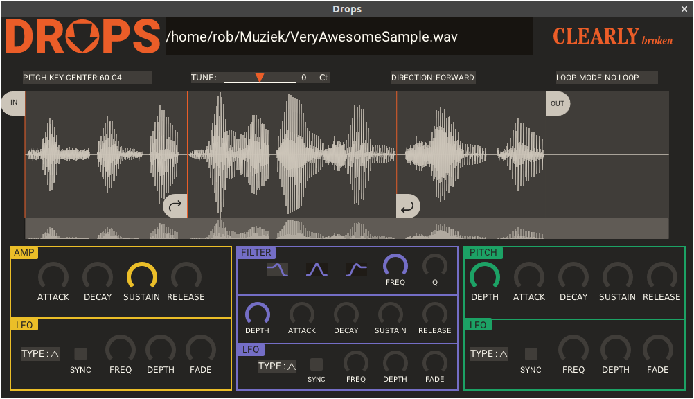Click the FILTER LFO FREQ knob
Viewport: 694px width, 399px height.
(356, 362)
